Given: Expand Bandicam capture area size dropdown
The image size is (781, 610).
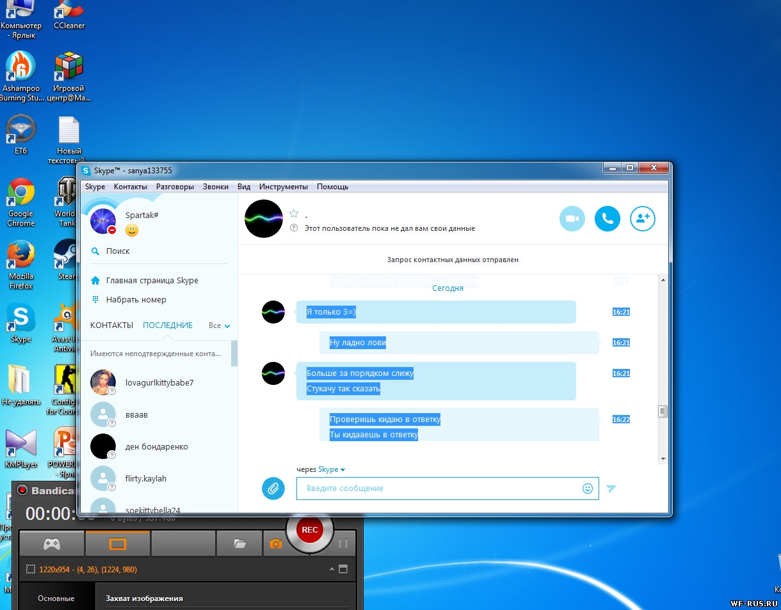Looking at the screenshot, I should pyautogui.click(x=332, y=569).
